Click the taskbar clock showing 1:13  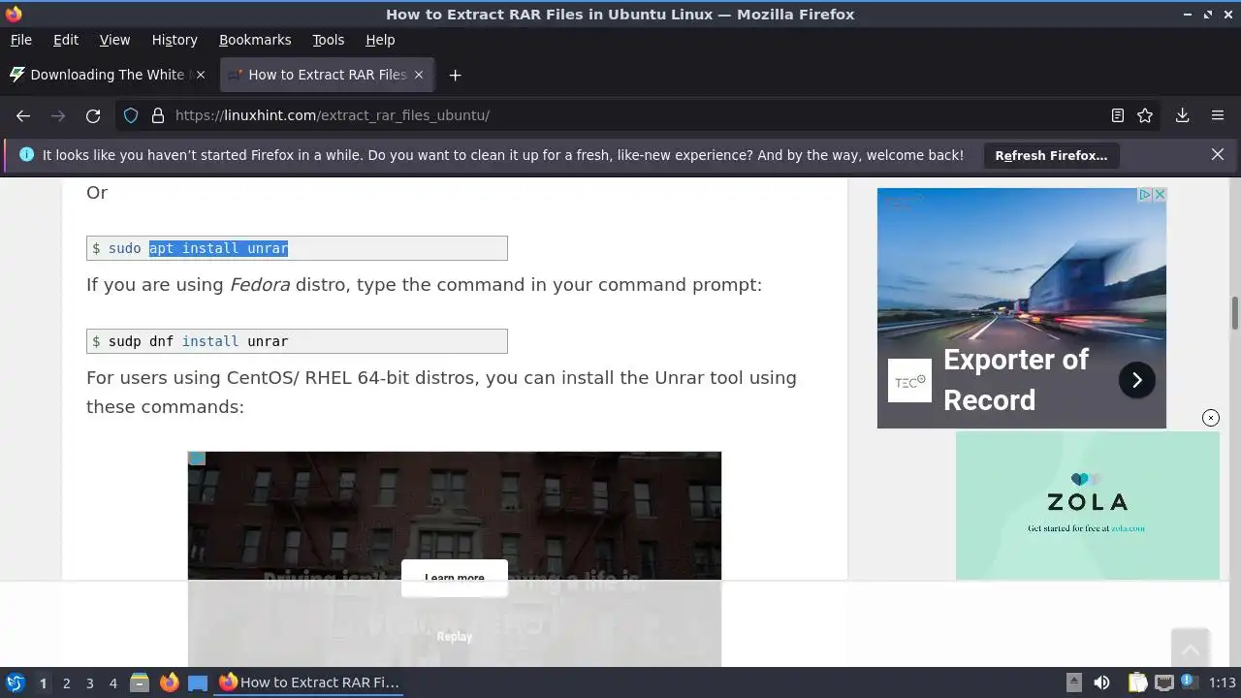tap(1223, 682)
